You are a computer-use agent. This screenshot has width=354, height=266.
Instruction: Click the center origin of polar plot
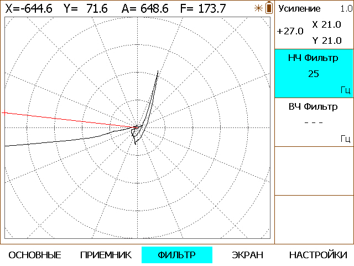[137, 127]
